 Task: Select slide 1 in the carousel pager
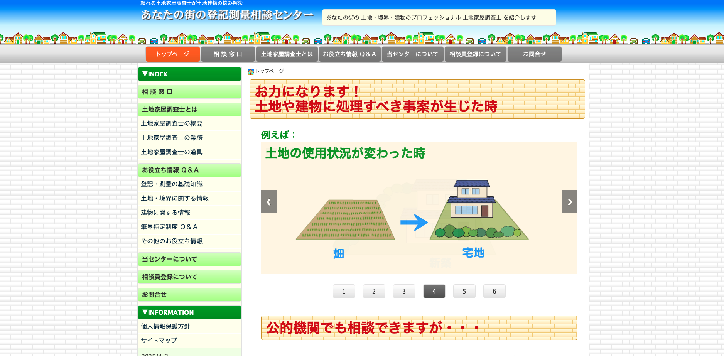click(344, 291)
